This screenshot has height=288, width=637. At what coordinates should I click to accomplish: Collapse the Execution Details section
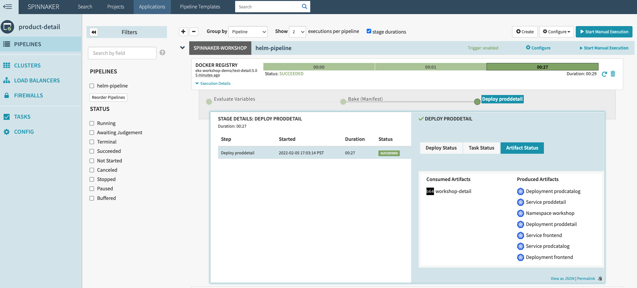click(213, 83)
